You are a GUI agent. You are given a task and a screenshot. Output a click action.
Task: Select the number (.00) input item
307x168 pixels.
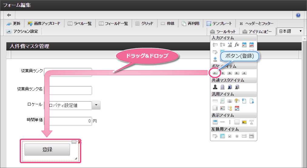pos(230,45)
